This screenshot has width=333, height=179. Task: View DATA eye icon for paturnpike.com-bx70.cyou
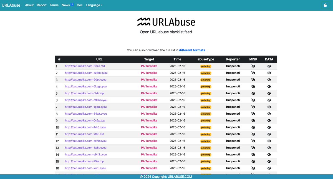coord(269,141)
